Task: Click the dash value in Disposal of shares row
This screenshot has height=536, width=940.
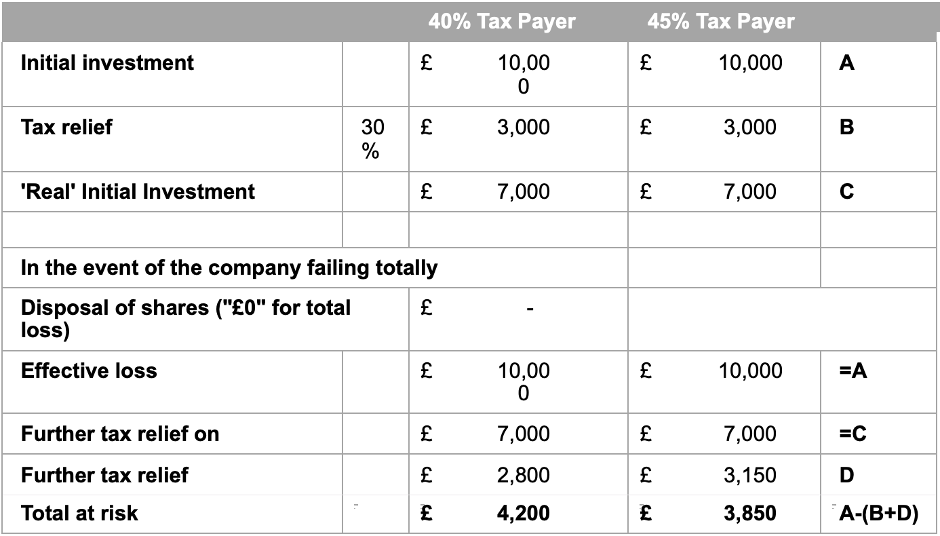Action: pyautogui.click(x=530, y=311)
